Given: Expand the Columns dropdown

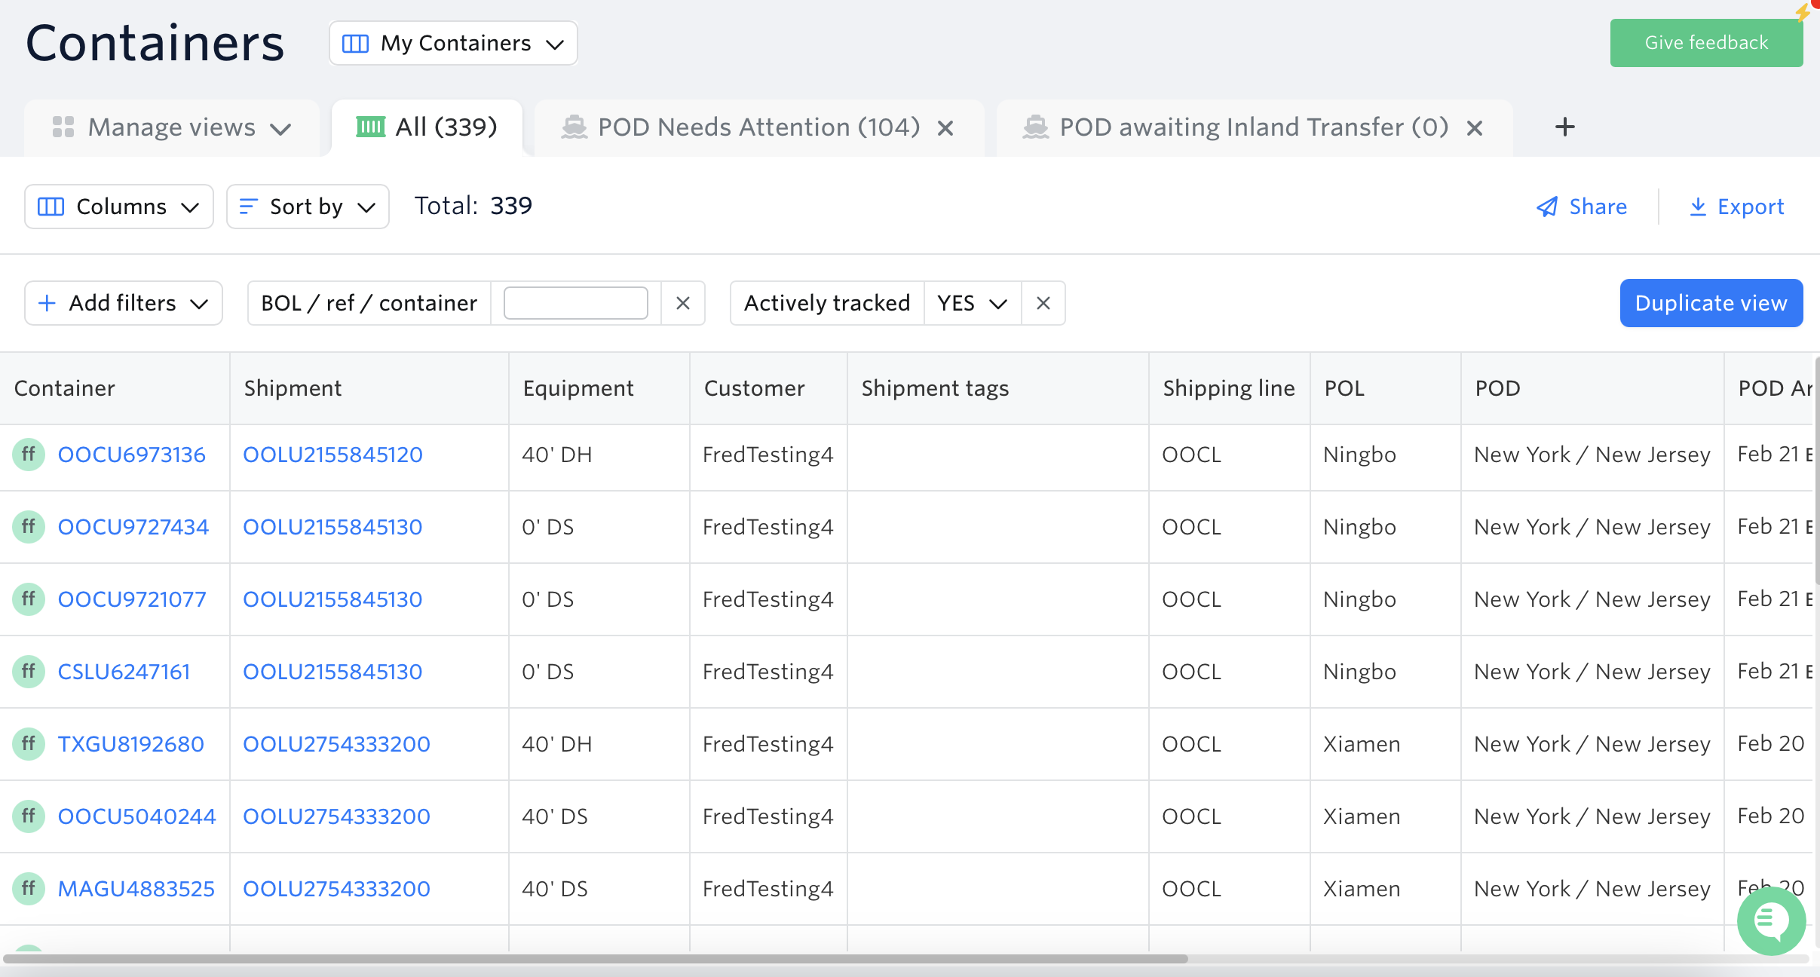Looking at the screenshot, I should (x=119, y=207).
